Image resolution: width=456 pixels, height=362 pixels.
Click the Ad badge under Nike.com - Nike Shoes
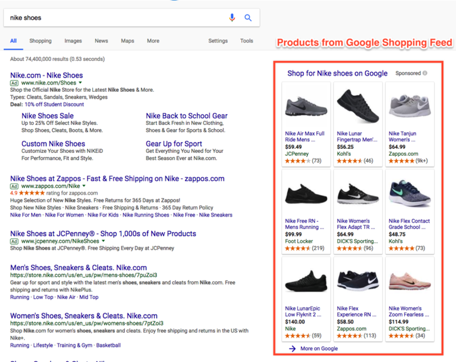click(14, 83)
